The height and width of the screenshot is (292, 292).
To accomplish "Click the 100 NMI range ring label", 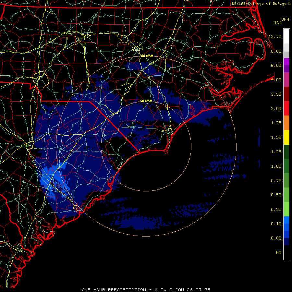I will (146, 56).
